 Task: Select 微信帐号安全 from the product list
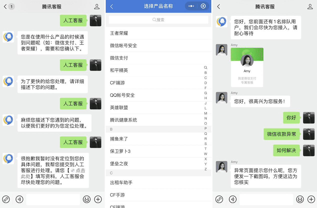tap(158, 46)
